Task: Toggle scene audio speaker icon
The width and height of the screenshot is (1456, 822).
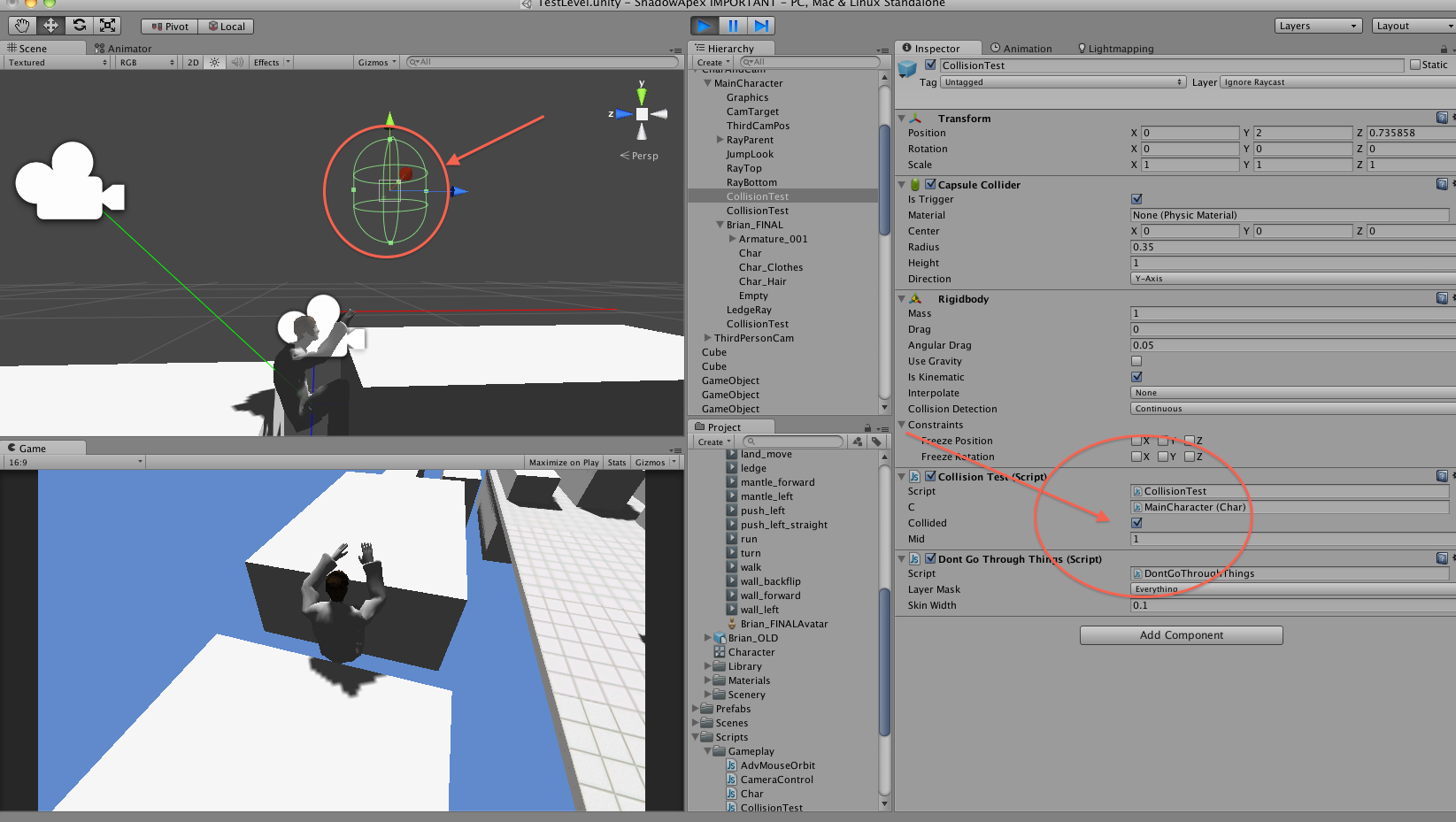Action: click(237, 62)
